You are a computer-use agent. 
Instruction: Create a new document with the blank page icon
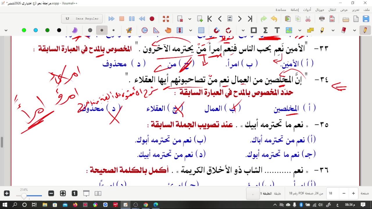coord(356,19)
